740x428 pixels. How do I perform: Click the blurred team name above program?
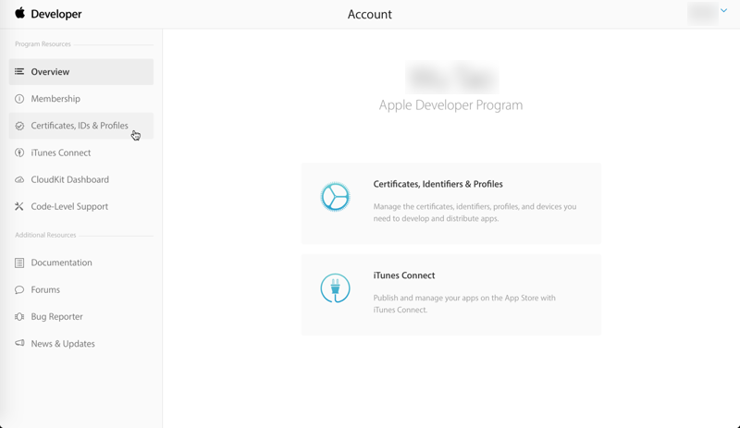point(451,78)
